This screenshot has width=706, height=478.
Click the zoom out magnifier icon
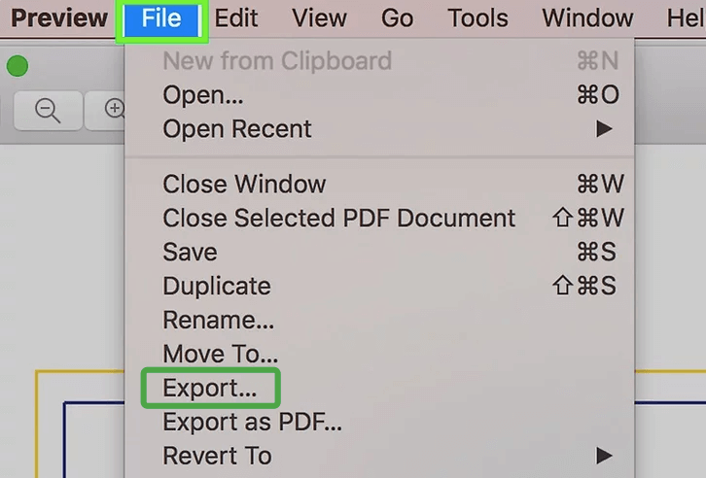47,110
